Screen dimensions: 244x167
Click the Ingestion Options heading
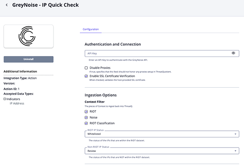click(x=100, y=95)
